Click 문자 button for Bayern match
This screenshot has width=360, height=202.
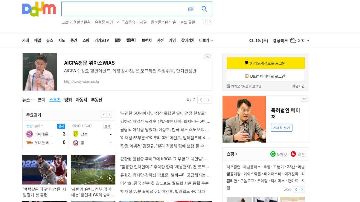click(x=61, y=126)
